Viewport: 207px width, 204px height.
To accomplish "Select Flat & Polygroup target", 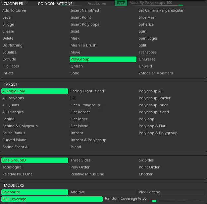I will pyautogui.click(x=85, y=105).
